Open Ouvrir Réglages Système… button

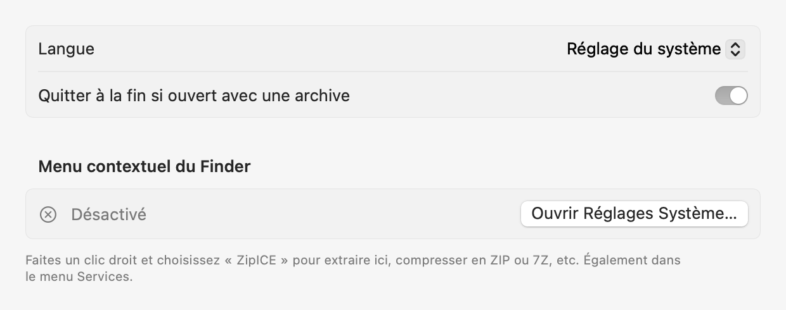634,214
